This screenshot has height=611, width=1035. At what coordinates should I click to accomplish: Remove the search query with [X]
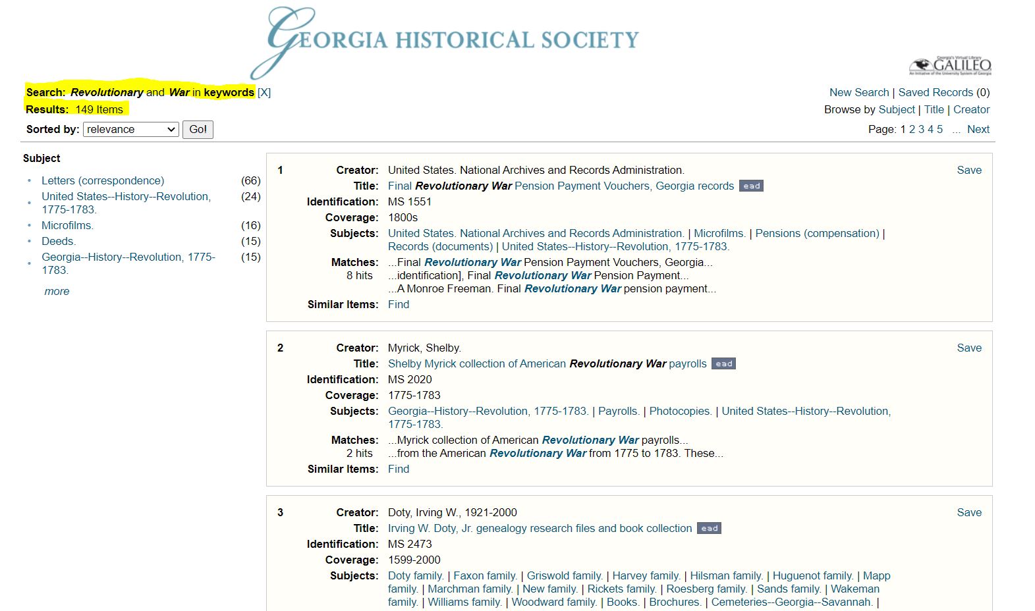pyautogui.click(x=264, y=92)
